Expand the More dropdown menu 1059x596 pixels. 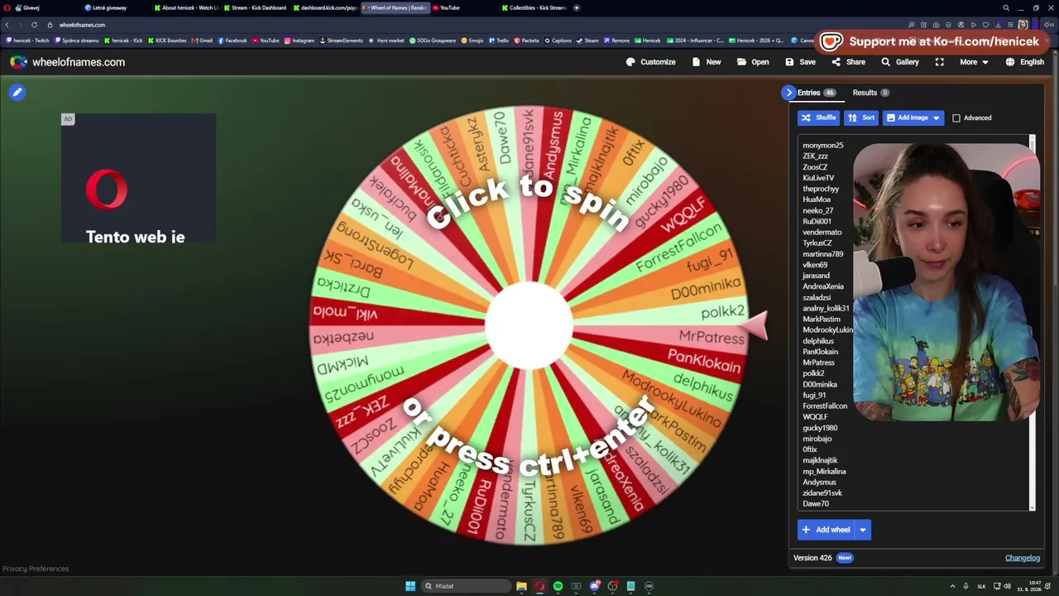click(x=974, y=62)
